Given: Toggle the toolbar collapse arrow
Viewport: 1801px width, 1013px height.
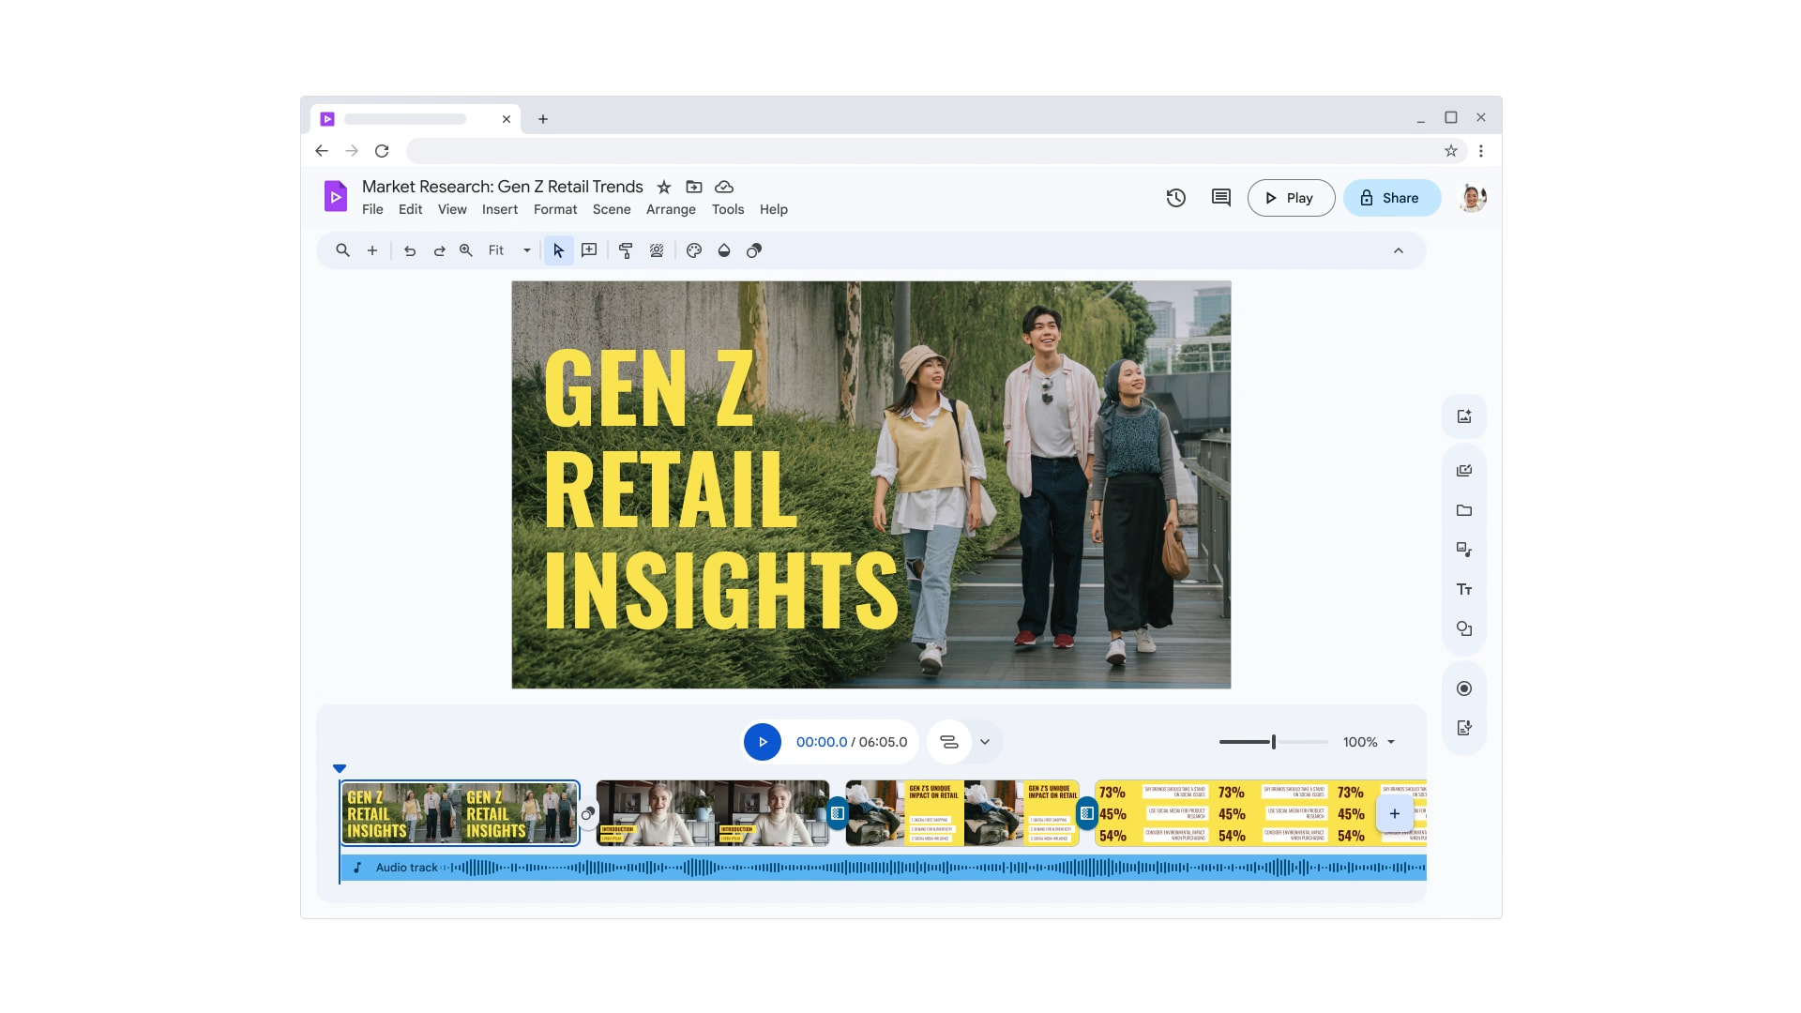Looking at the screenshot, I should tap(1398, 251).
